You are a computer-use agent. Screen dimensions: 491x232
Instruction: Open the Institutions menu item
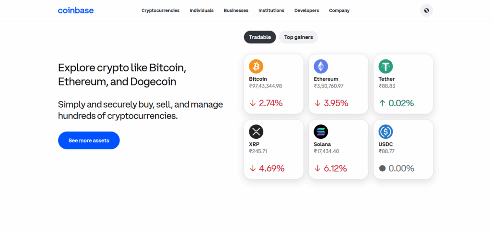(271, 11)
